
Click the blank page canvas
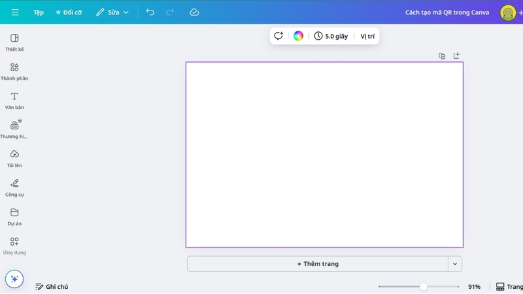coord(324,155)
